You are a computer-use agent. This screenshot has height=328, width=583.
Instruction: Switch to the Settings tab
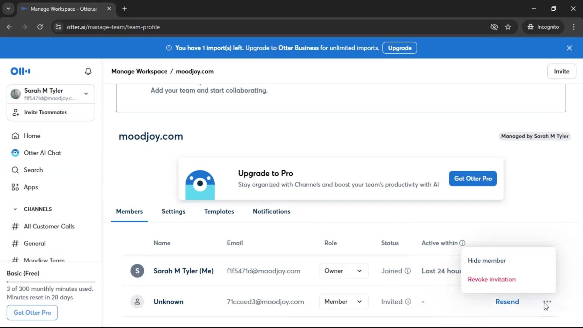173,211
